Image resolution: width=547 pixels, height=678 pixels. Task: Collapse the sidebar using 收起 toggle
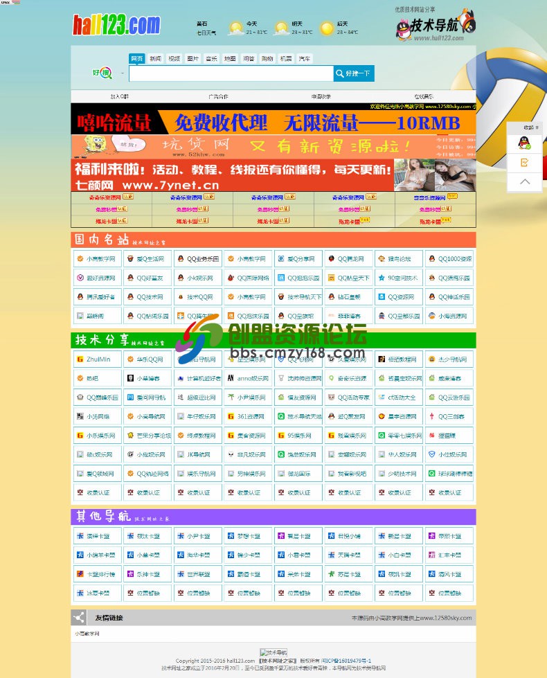click(x=531, y=127)
